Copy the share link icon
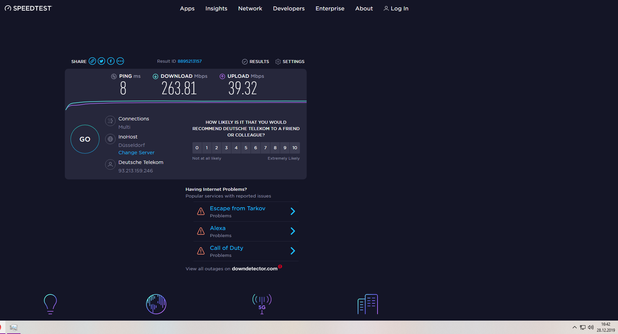 point(92,61)
